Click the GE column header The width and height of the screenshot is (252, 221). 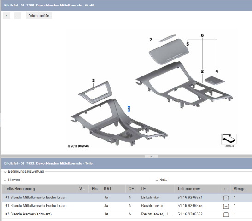pos(132,189)
